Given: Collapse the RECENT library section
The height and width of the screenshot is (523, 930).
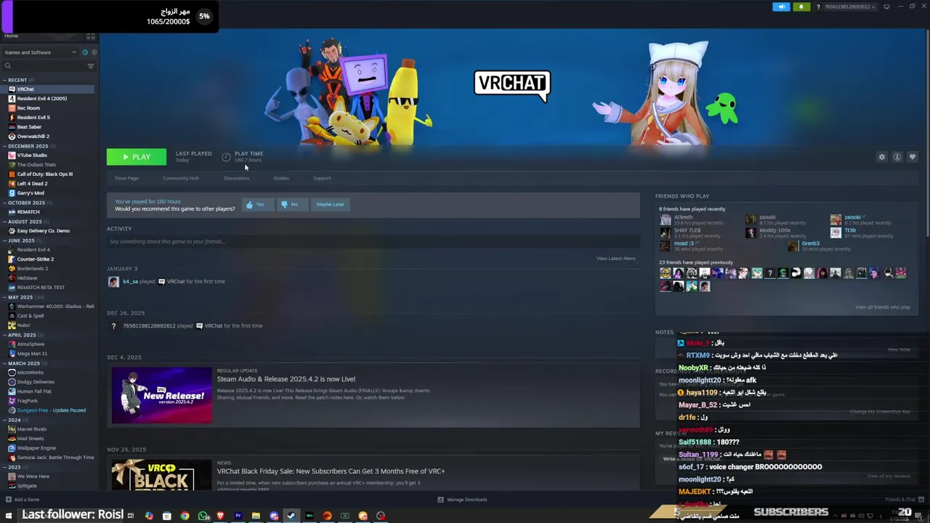Looking at the screenshot, I should [x=4, y=80].
